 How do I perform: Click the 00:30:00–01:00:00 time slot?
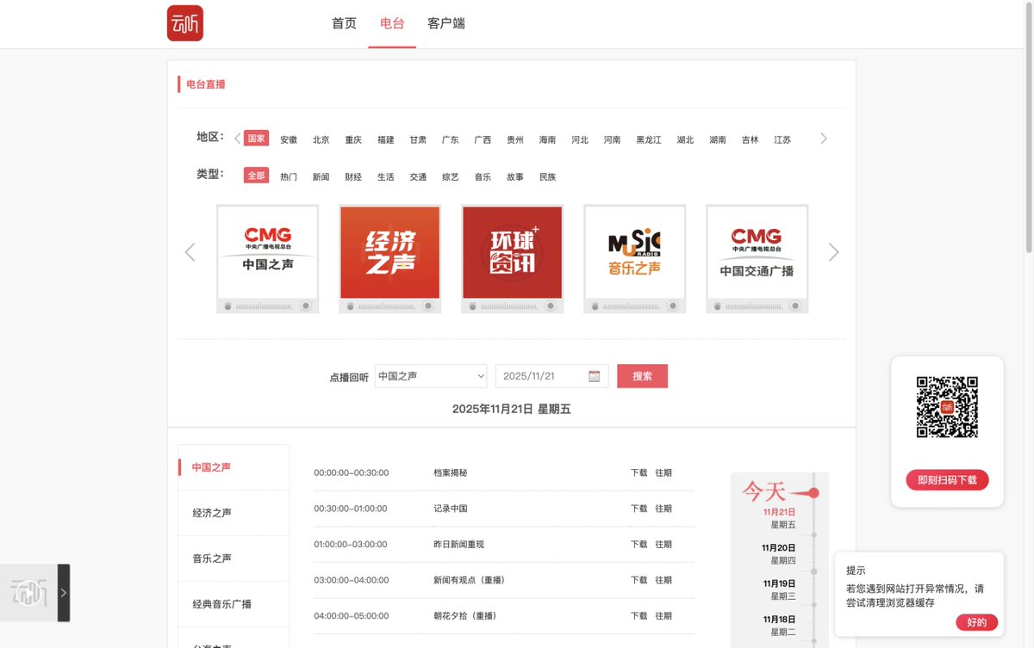[x=351, y=509]
